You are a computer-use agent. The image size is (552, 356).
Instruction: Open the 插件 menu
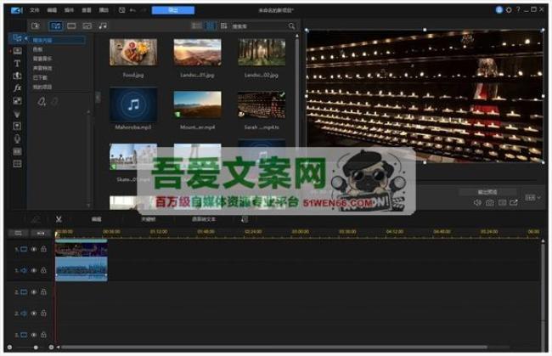click(69, 10)
